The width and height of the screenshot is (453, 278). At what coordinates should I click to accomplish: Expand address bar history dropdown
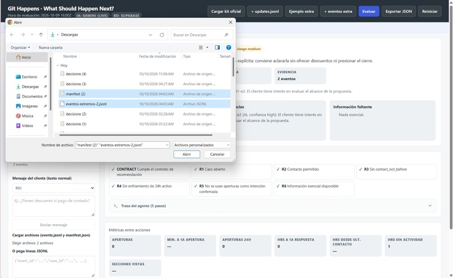pos(151,35)
